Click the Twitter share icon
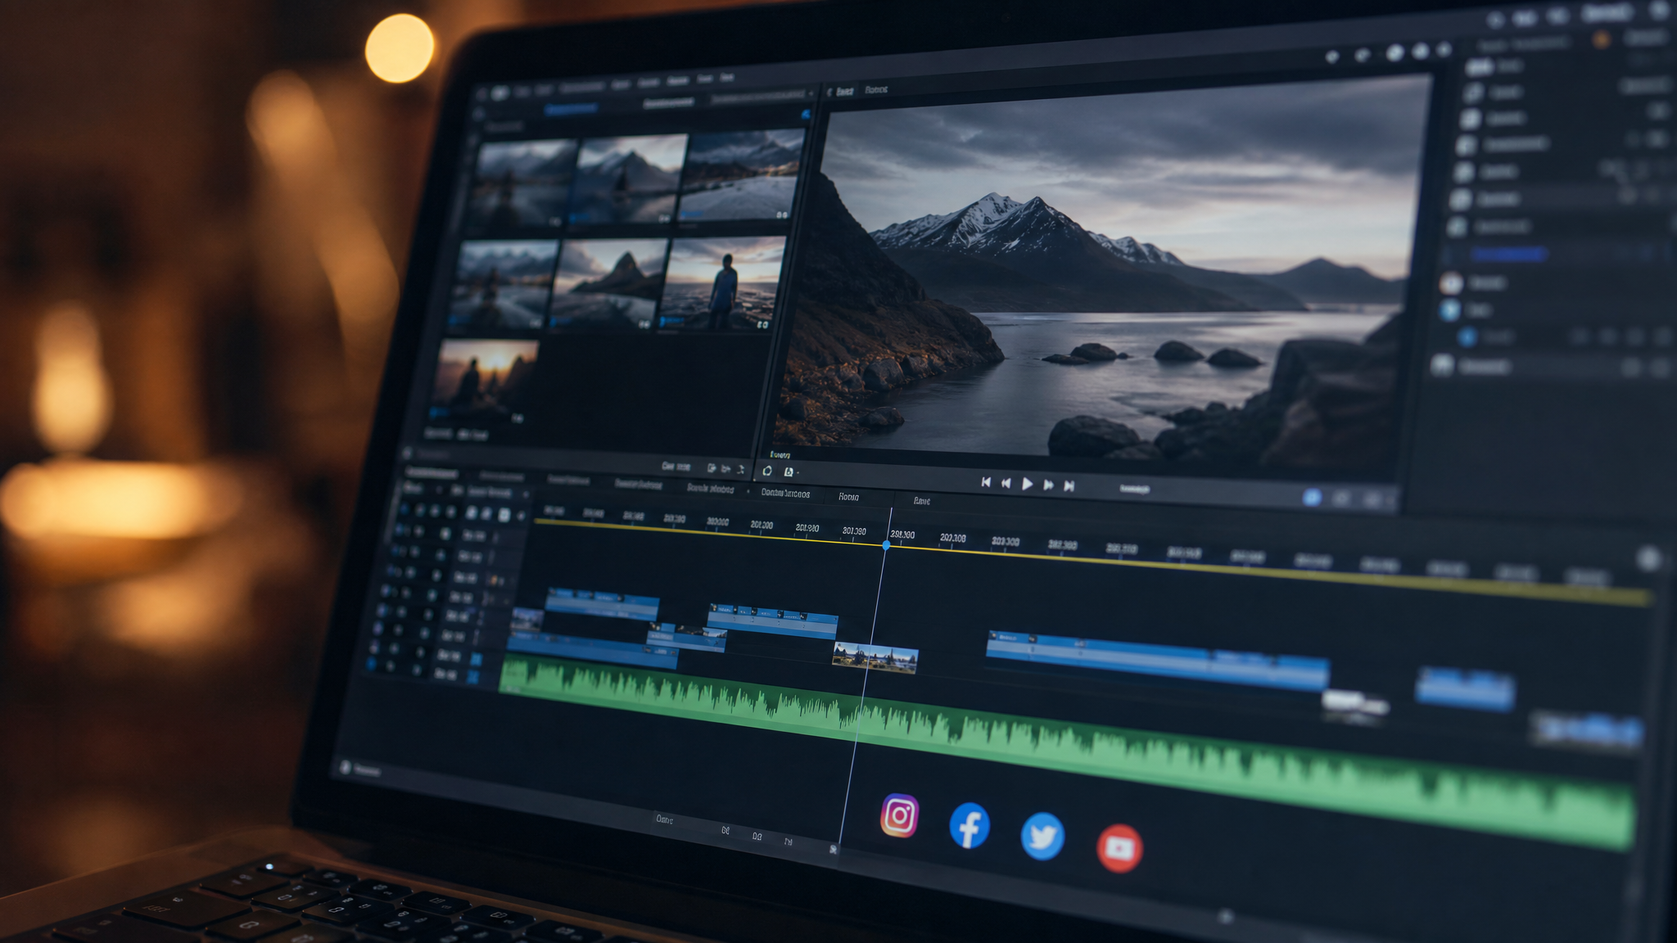Image resolution: width=1677 pixels, height=943 pixels. point(1042,836)
